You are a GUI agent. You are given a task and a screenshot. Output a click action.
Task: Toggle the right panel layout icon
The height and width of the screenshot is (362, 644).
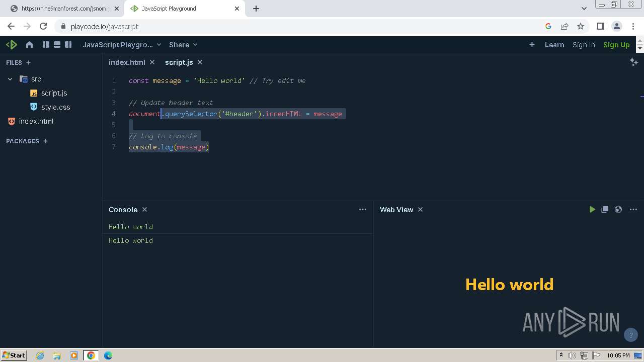point(68,45)
